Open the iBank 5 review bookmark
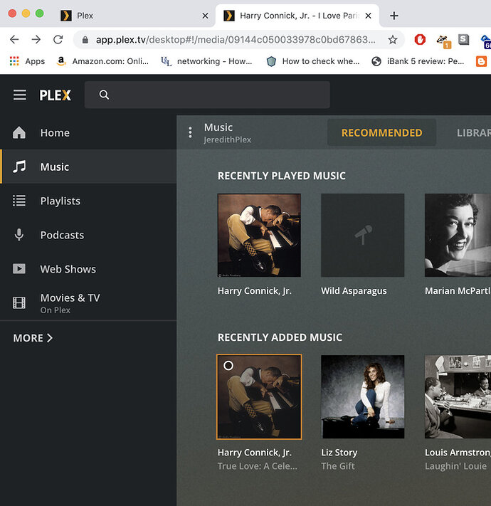491x506 pixels. [x=418, y=61]
